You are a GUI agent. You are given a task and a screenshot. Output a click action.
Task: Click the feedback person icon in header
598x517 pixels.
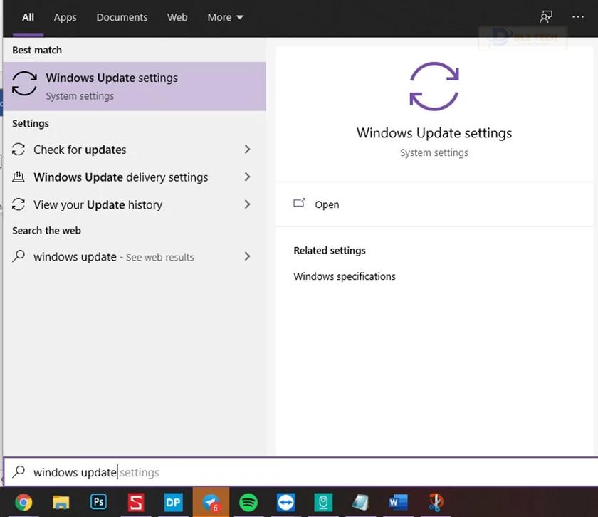tap(546, 17)
